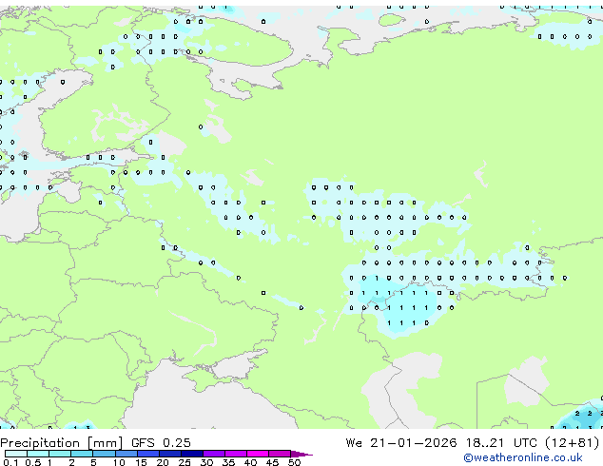Select the 30–35 mm legend swatch
The width and height of the screenshot is (603, 466).
[x=213, y=454]
